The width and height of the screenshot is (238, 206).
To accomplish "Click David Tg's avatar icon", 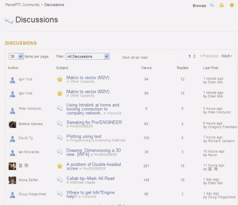I will click(x=12, y=138).
